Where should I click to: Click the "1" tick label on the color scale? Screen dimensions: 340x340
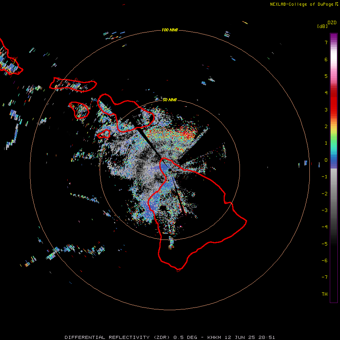(326, 143)
